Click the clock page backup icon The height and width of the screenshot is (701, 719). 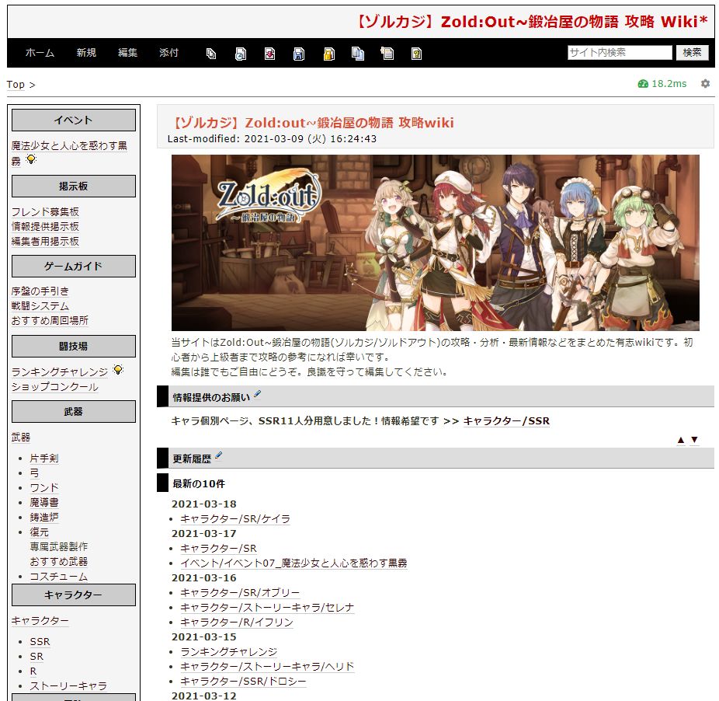[x=240, y=54]
